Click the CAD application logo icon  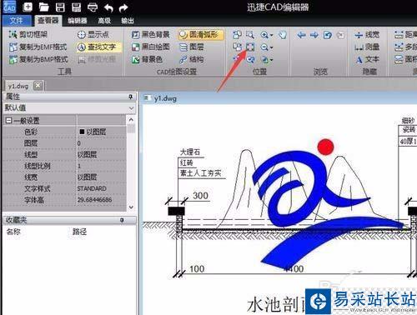[x=9, y=7]
